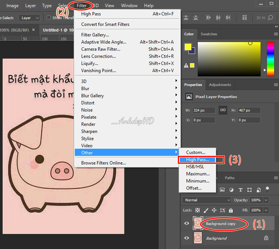Image resolution: width=279 pixels, height=249 pixels.
Task: Click the prevent artboard auto-nesting lock icon
Action: coord(223,210)
